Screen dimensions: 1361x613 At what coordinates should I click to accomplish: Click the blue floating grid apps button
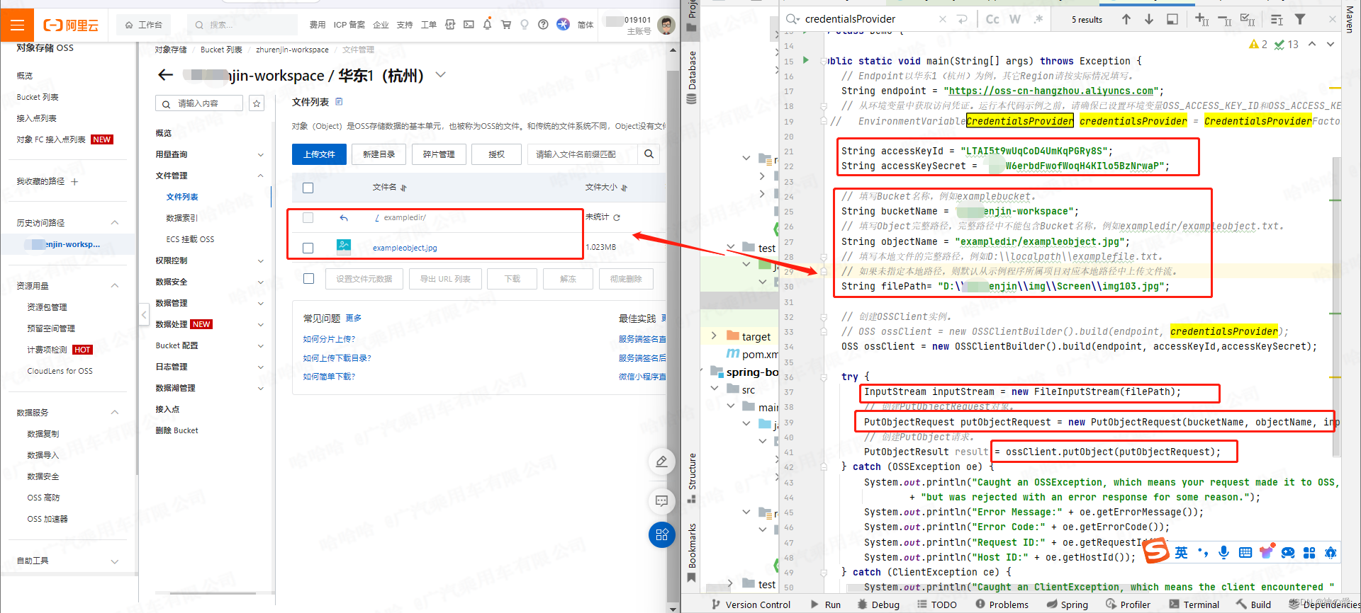pyautogui.click(x=661, y=534)
